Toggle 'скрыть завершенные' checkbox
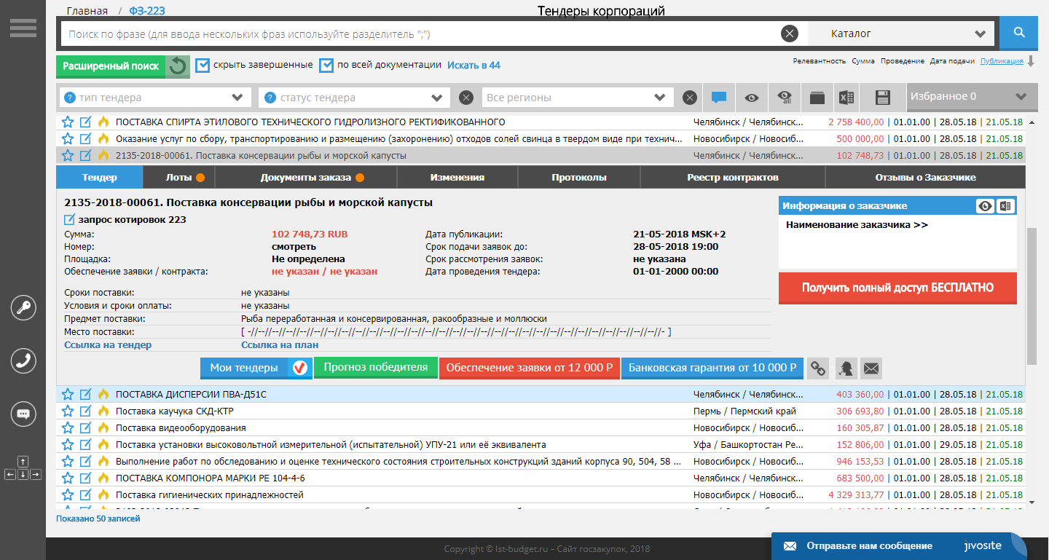Image resolution: width=1049 pixels, height=560 pixels. 203,65
